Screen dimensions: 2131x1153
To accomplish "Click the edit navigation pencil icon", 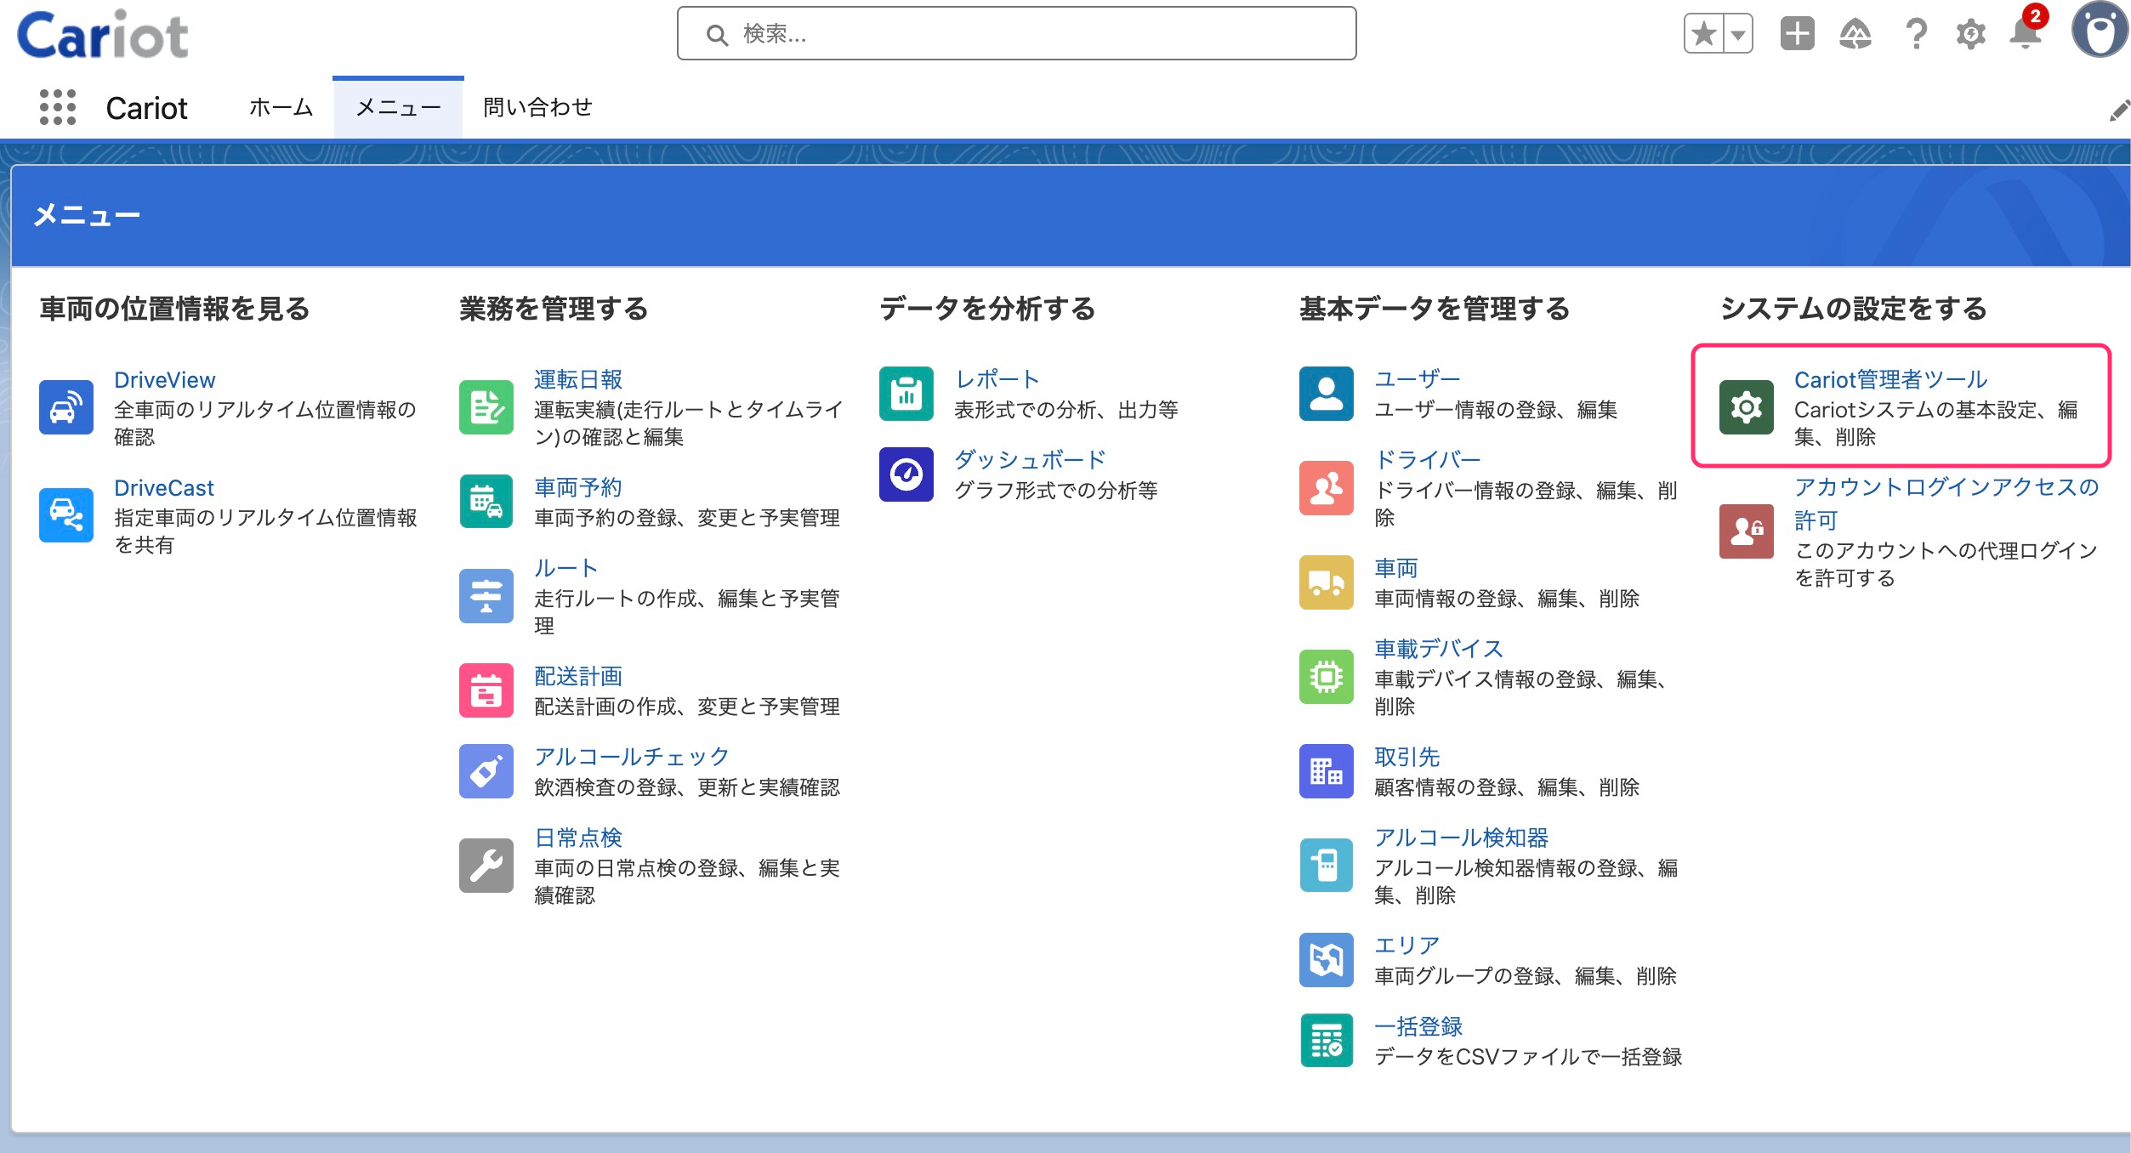I will (x=2119, y=111).
